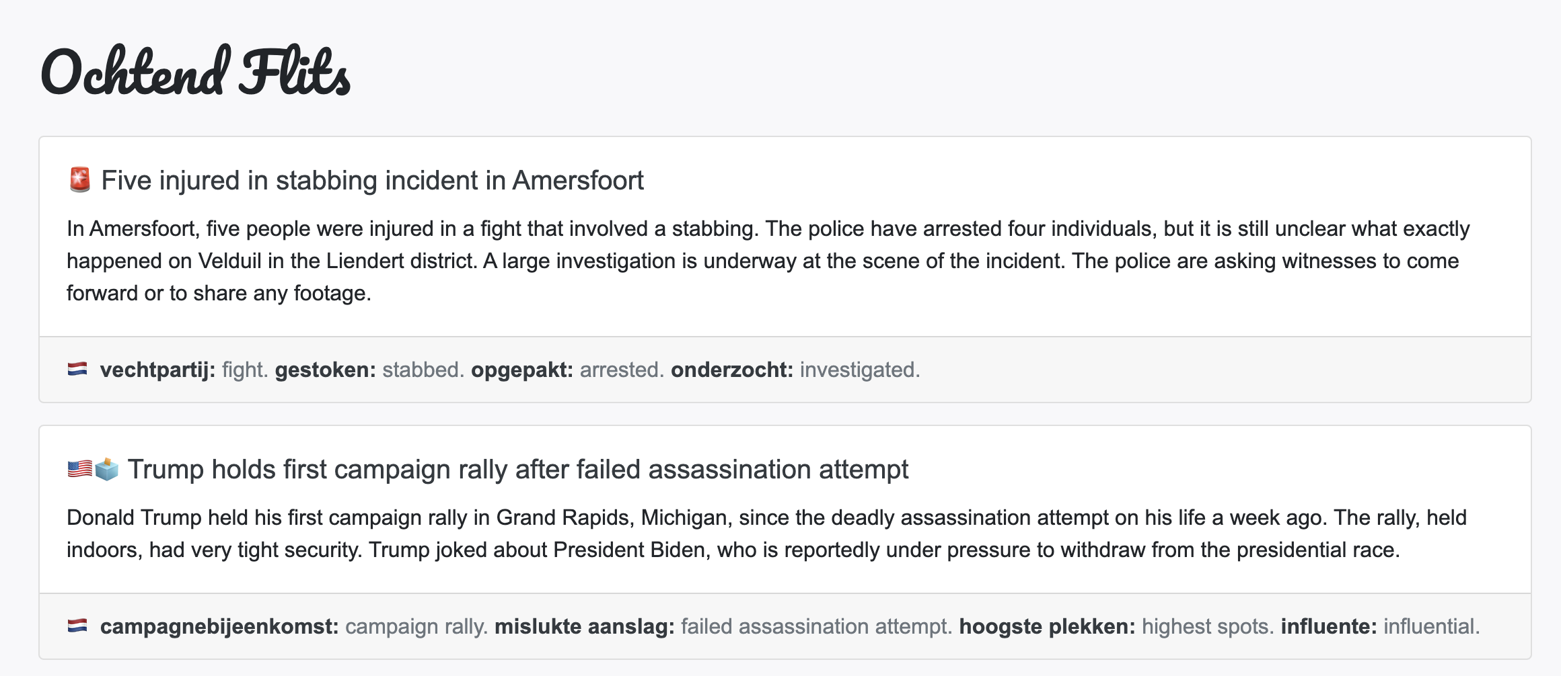Select the vocabulary word influente
The height and width of the screenshot is (676, 1561).
(1329, 626)
